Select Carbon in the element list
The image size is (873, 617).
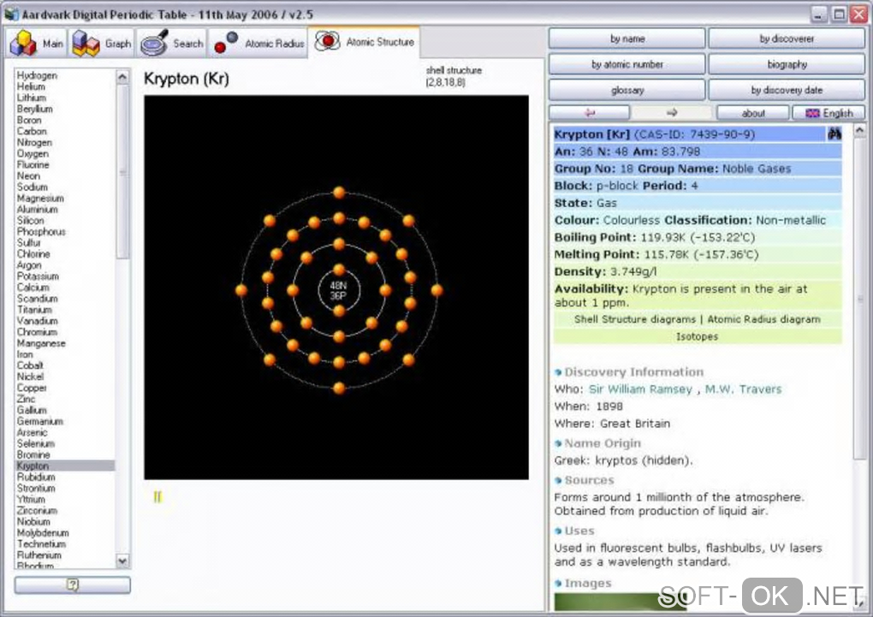[x=64, y=131]
